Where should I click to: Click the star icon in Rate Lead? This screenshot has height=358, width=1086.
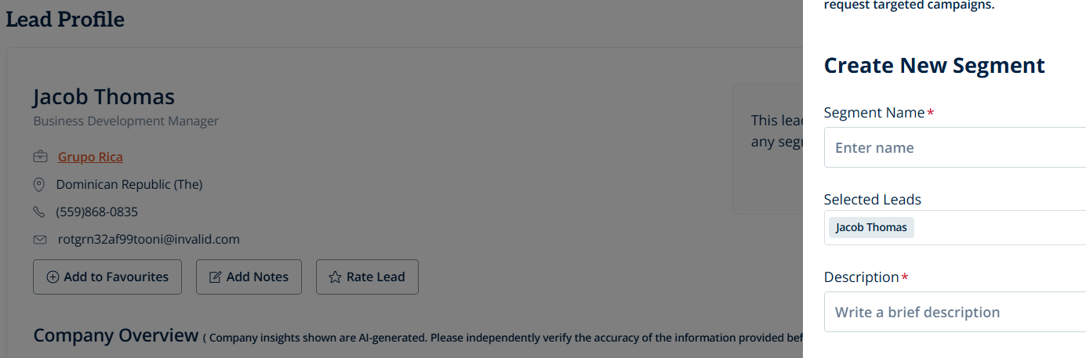pos(335,277)
